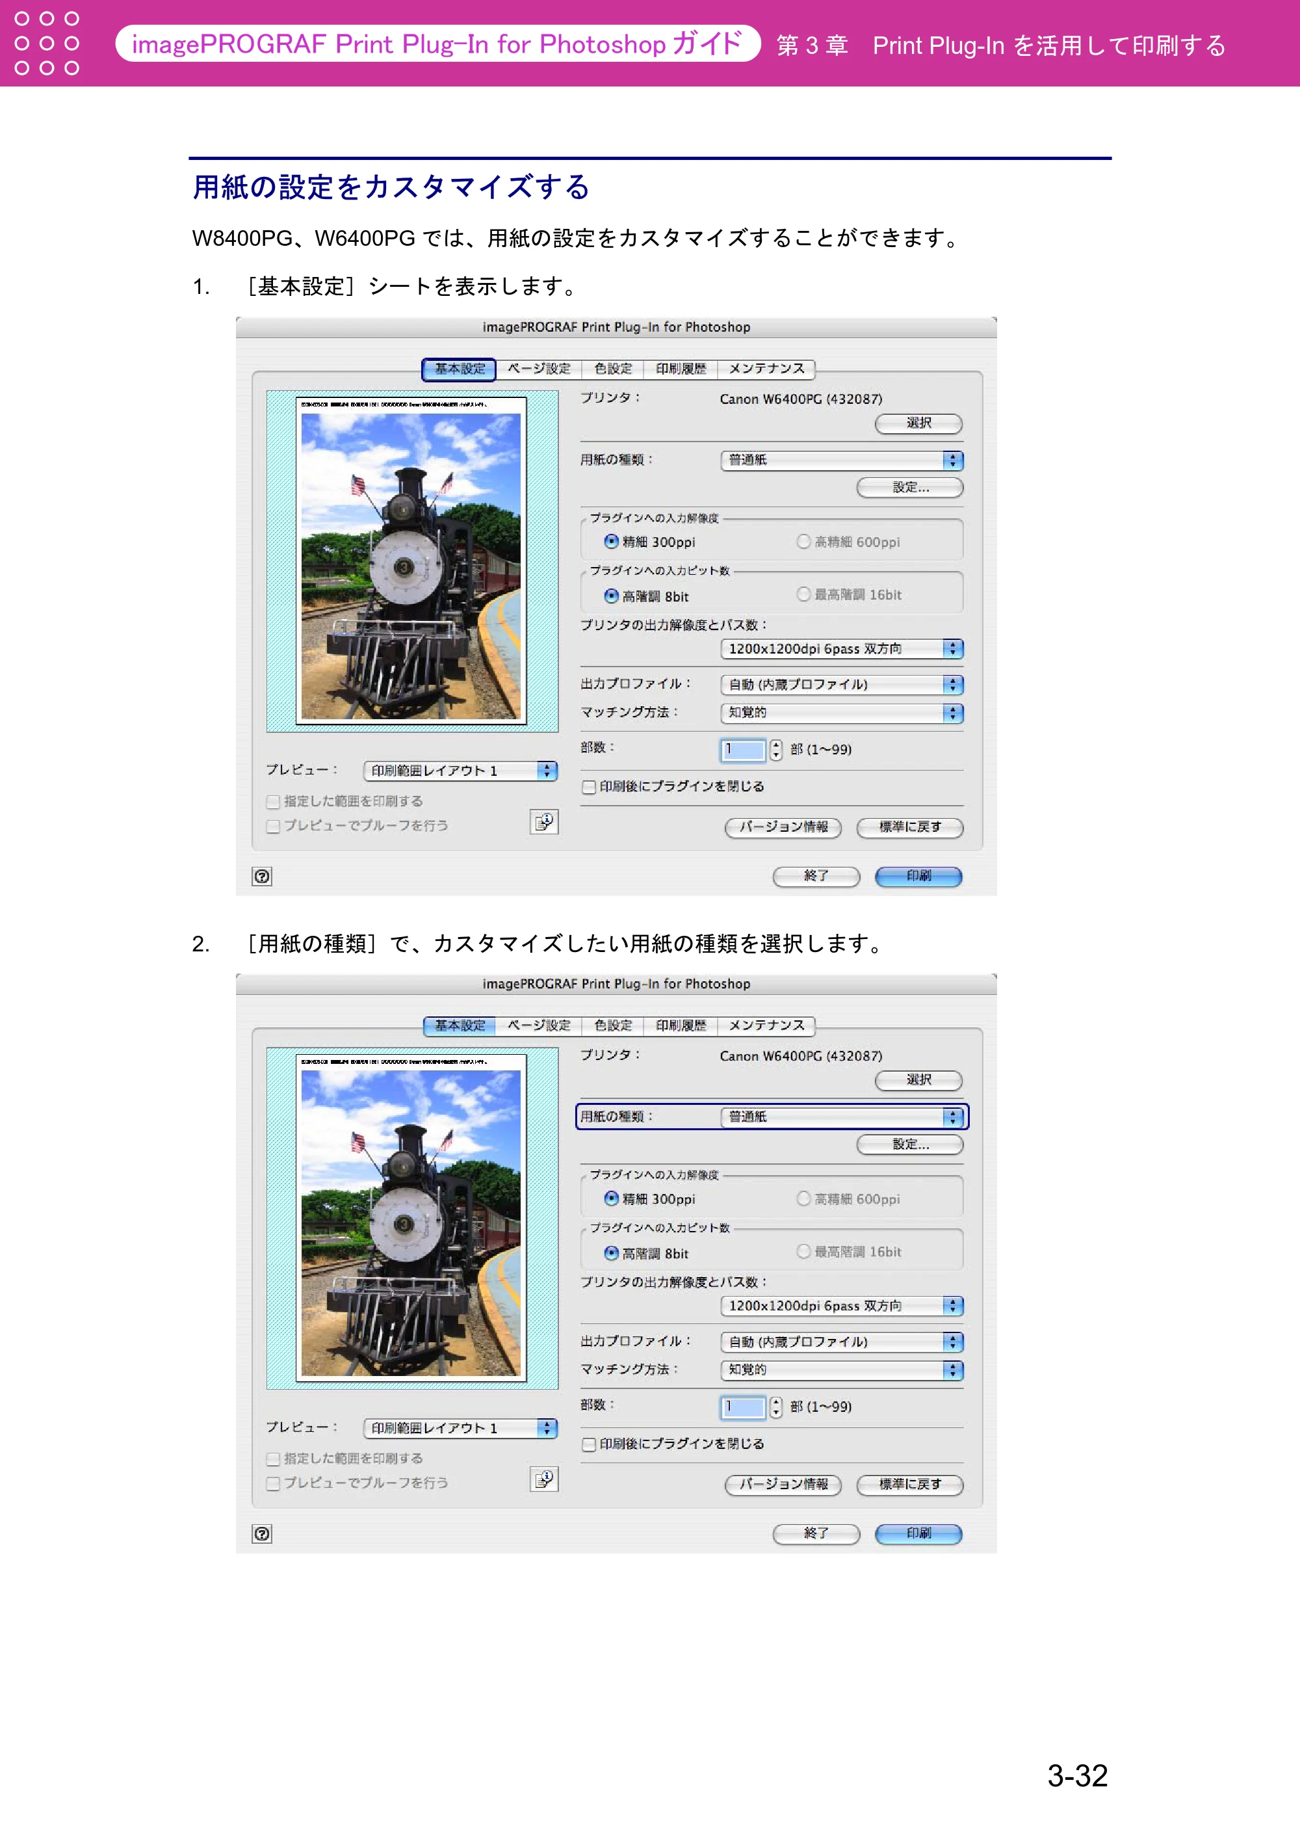Open 出力プロファイル dropdown in step 2 dialog

tap(842, 1342)
